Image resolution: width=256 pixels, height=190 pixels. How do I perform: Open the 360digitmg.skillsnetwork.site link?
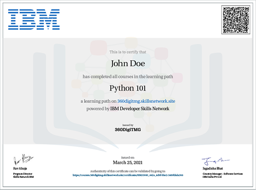click(146, 101)
